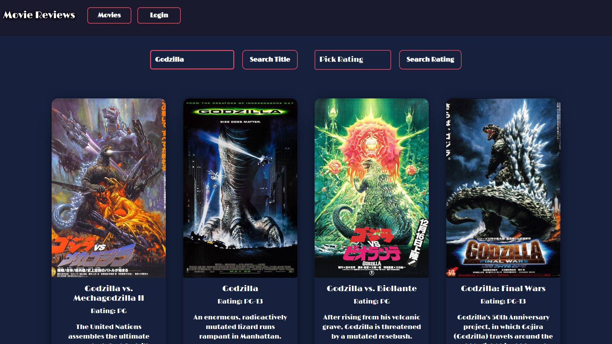The image size is (612, 344).
Task: Open the Login page
Action: coord(159,15)
